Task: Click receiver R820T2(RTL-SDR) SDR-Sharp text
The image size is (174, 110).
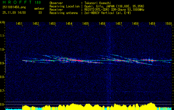Action: 114,10
